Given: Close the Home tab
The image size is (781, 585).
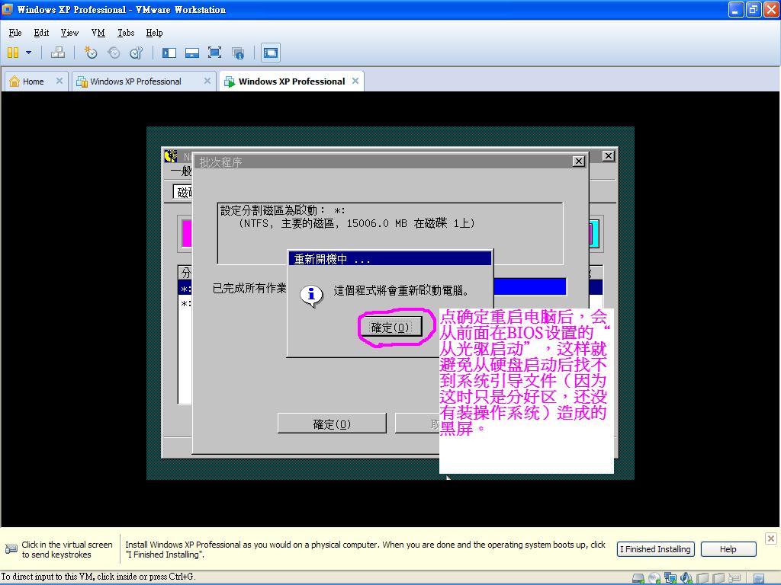Looking at the screenshot, I should pos(59,81).
